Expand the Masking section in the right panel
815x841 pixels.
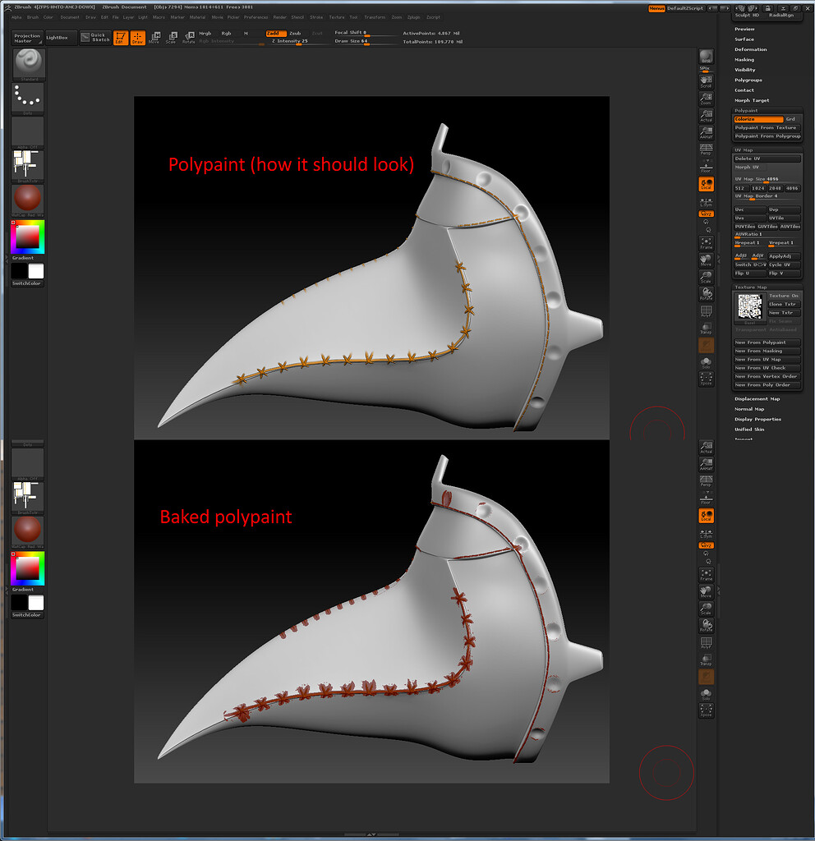[744, 59]
